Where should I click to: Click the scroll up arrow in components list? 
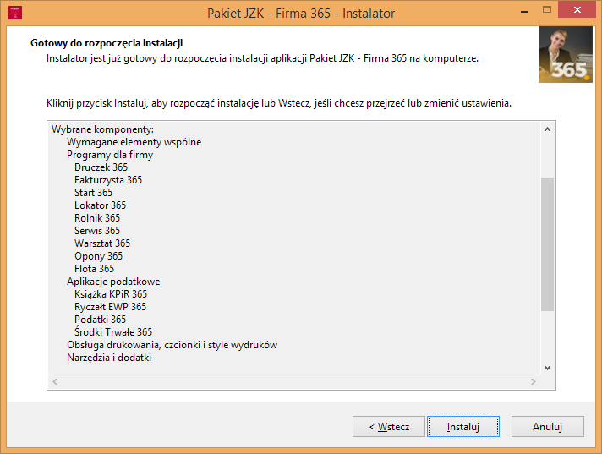(548, 129)
